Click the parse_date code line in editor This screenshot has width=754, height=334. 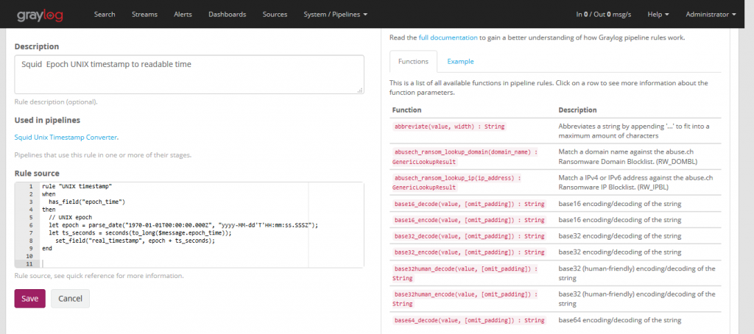pos(183,225)
